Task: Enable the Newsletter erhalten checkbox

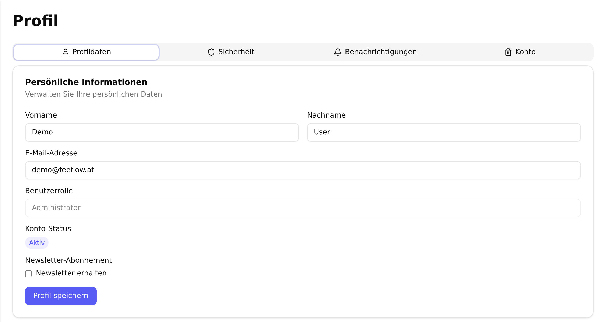Action: coord(28,273)
